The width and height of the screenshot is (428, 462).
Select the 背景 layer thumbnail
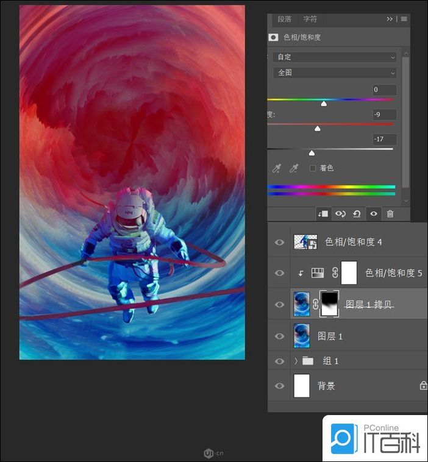click(x=302, y=386)
